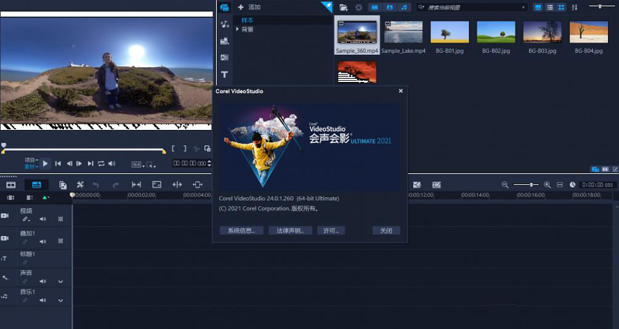This screenshot has height=329, width=619.
Task: Open the Media library panel icon
Action: tap(225, 7)
